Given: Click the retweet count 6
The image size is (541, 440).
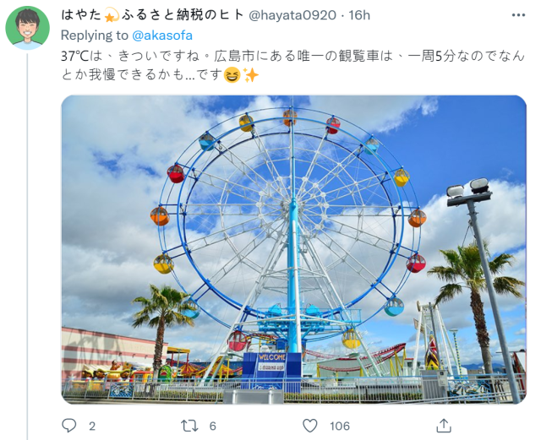Looking at the screenshot, I should click(212, 426).
